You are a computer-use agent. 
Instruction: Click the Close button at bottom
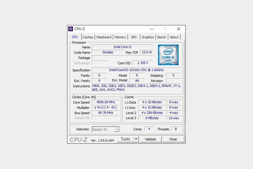click(x=173, y=139)
